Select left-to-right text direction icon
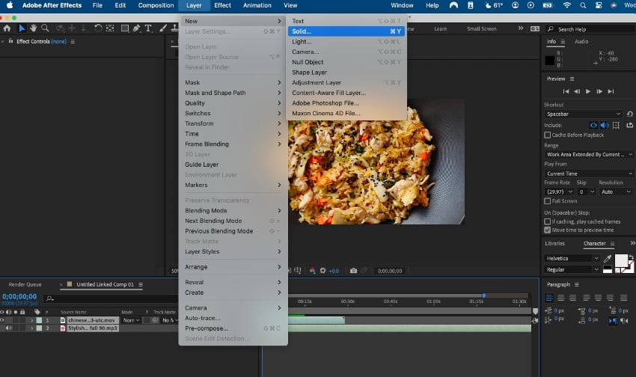This screenshot has height=377, width=636. [613, 321]
